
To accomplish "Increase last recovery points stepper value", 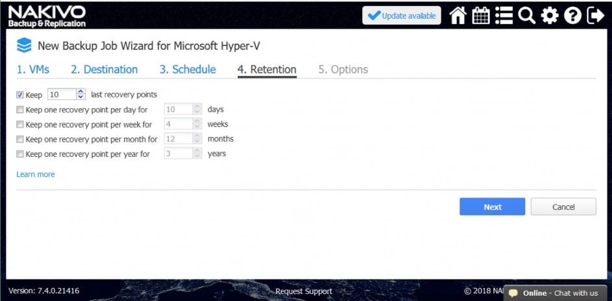I will (80, 91).
